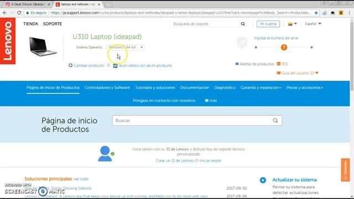Bookmark page with star icon
354x199 pixels.
(316, 13)
